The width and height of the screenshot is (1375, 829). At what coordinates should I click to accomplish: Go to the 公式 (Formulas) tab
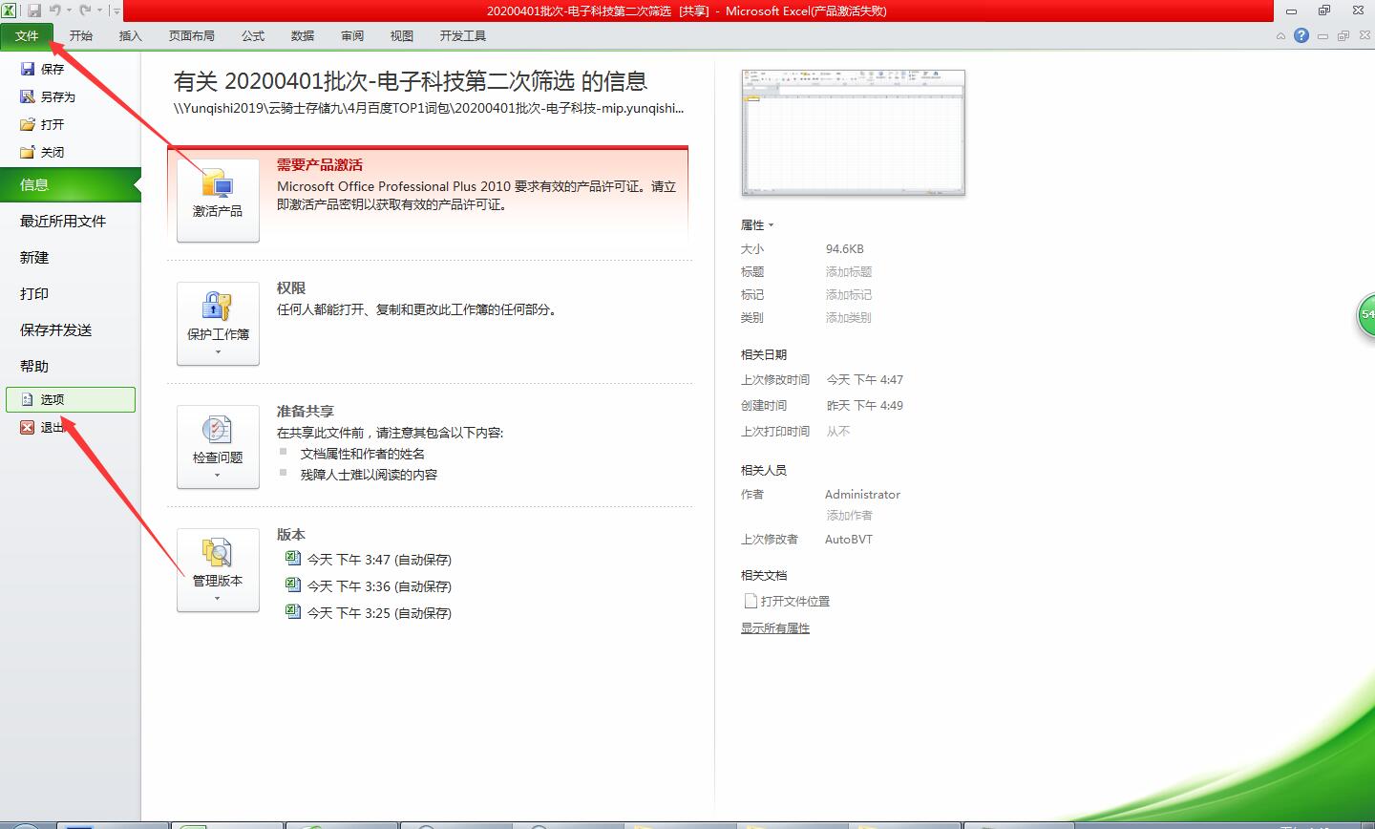click(253, 35)
